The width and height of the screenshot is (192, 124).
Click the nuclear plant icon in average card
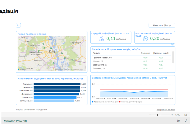click(x=101, y=38)
